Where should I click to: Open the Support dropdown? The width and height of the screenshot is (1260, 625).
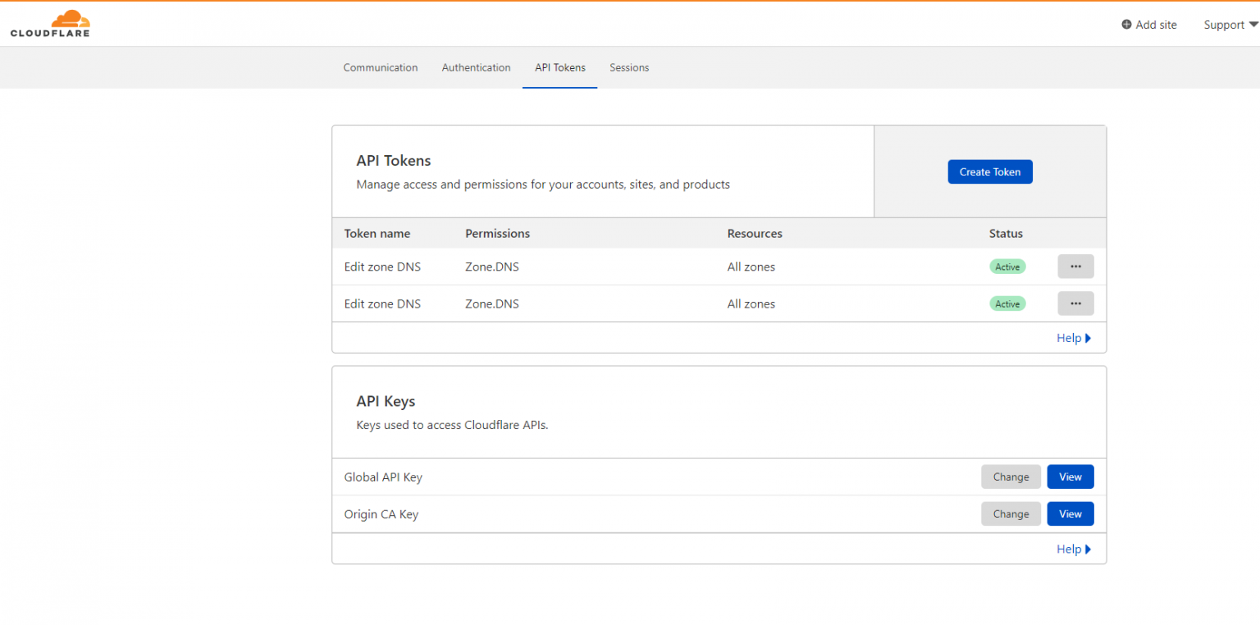coord(1228,25)
